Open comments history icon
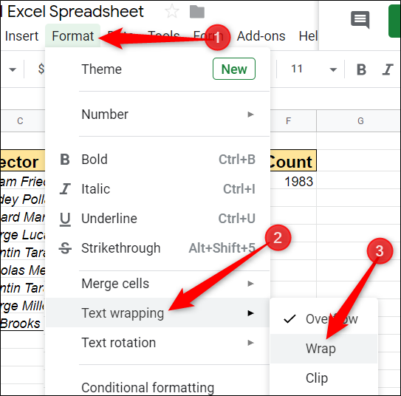The height and width of the screenshot is (396, 401). click(360, 20)
